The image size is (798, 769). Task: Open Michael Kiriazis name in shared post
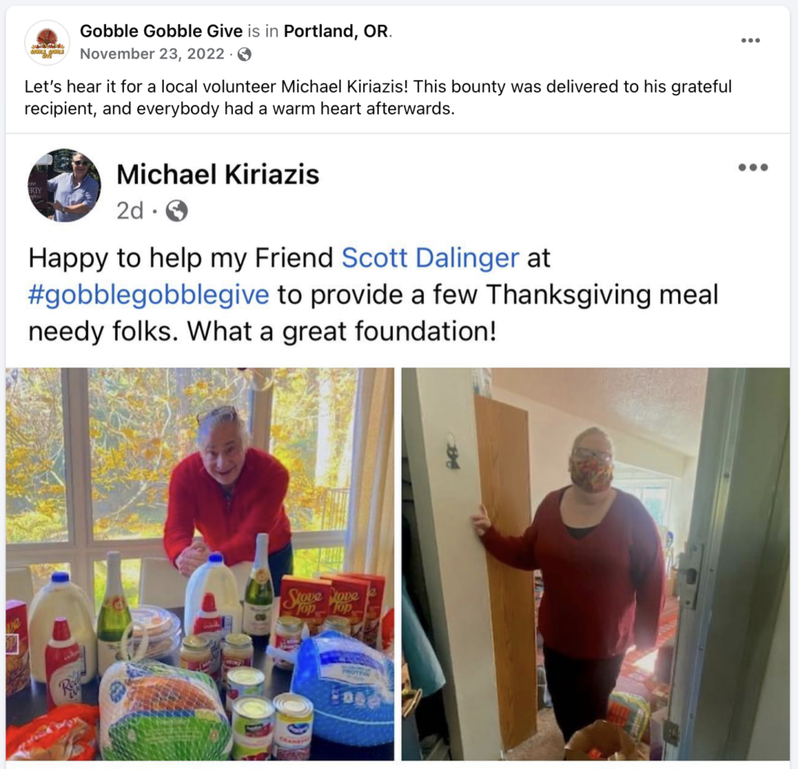218,174
